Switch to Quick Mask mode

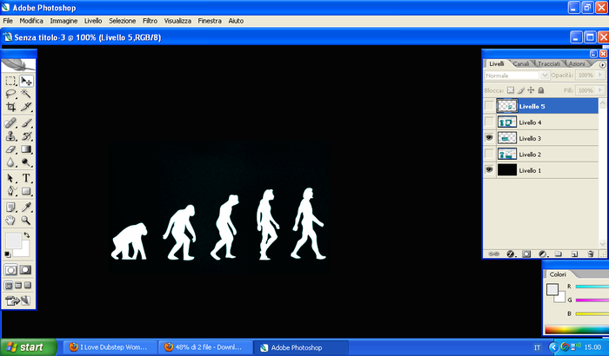[25, 269]
